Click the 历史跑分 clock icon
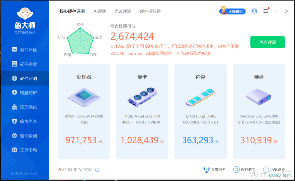295x181 pixels. click(266, 170)
